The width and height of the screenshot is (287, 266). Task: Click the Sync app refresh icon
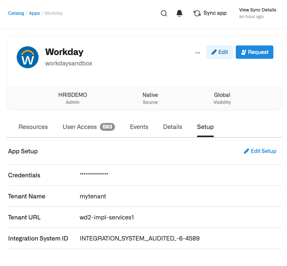click(x=197, y=13)
